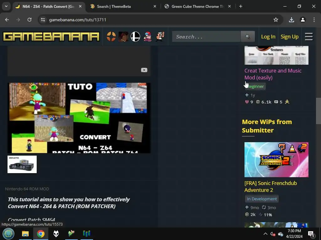Open the Sonic Adventure 2 WiP thumbnail

coord(276,160)
